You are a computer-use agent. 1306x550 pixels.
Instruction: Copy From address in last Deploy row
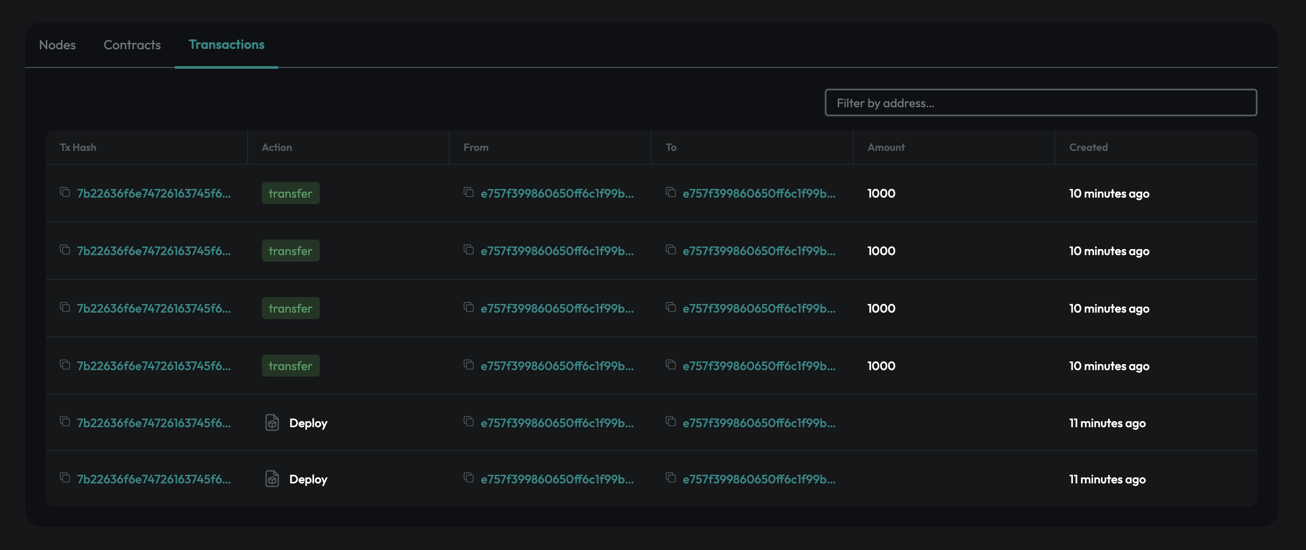coord(469,478)
